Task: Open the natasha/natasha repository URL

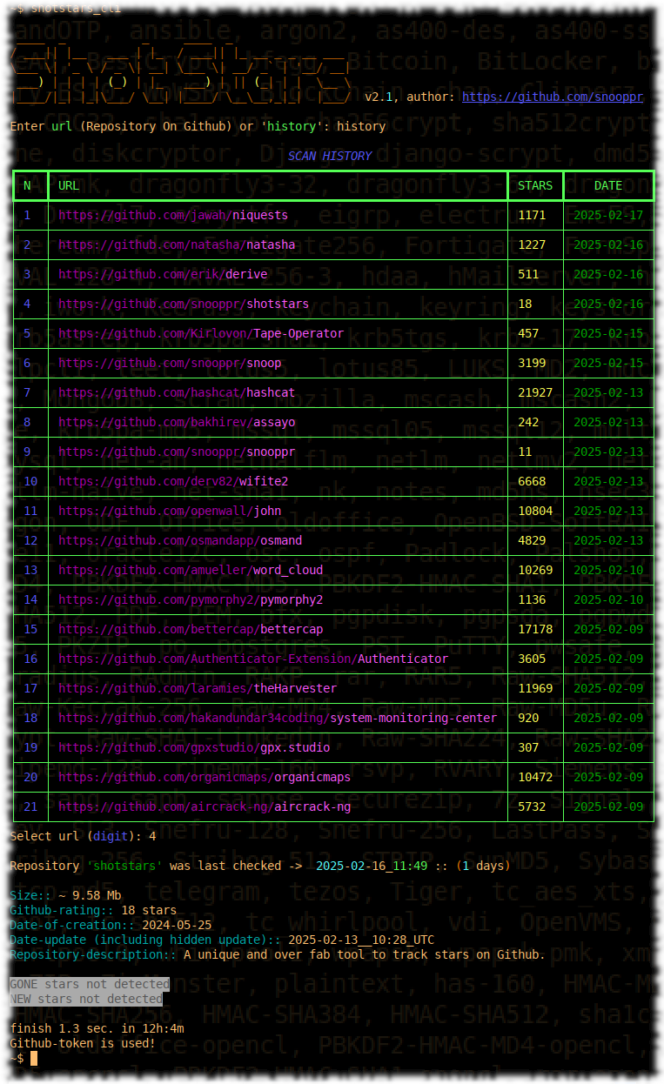Action: coord(176,244)
